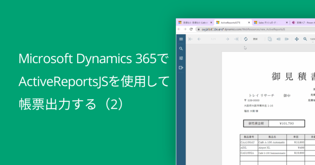Screen dimensions: 315x165
Task: Click the 御見積金額 label cell
Action: click(x=256, y=124)
